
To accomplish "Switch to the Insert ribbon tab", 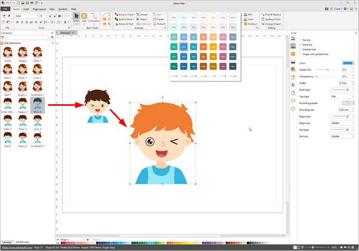I will pyautogui.click(x=25, y=9).
